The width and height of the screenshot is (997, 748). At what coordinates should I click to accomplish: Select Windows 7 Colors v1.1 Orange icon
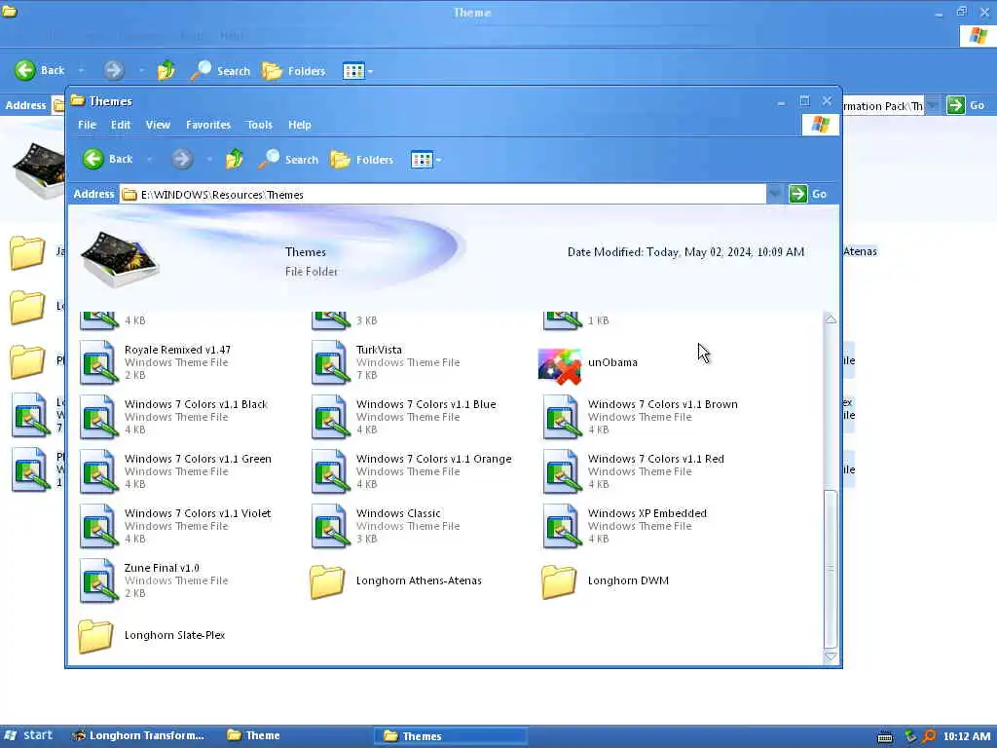pyautogui.click(x=330, y=472)
